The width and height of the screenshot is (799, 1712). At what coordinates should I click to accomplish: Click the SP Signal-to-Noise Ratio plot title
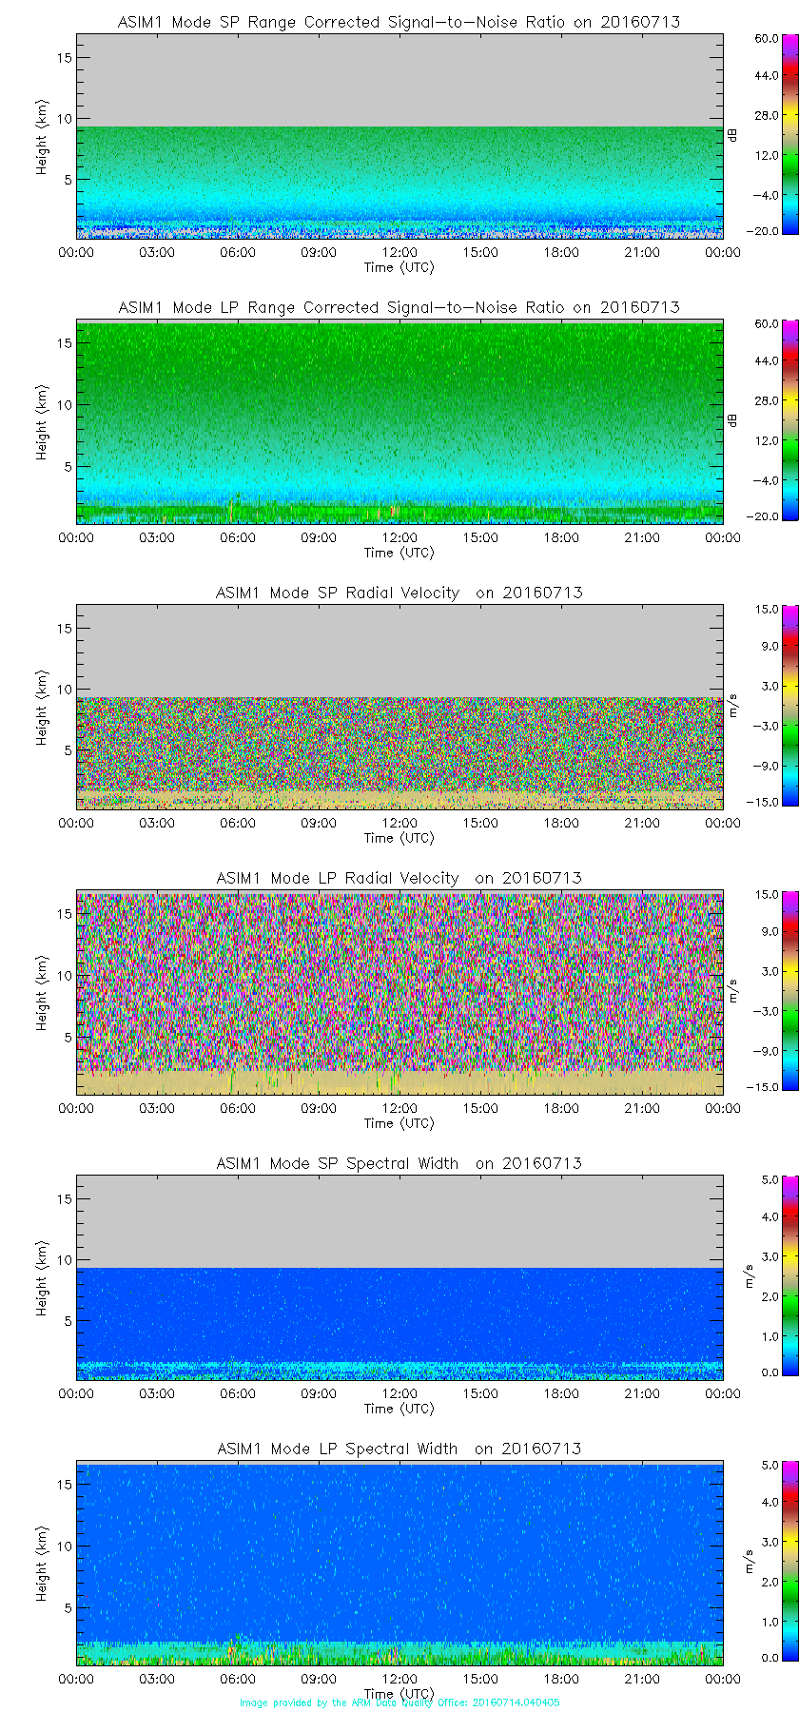click(399, 22)
